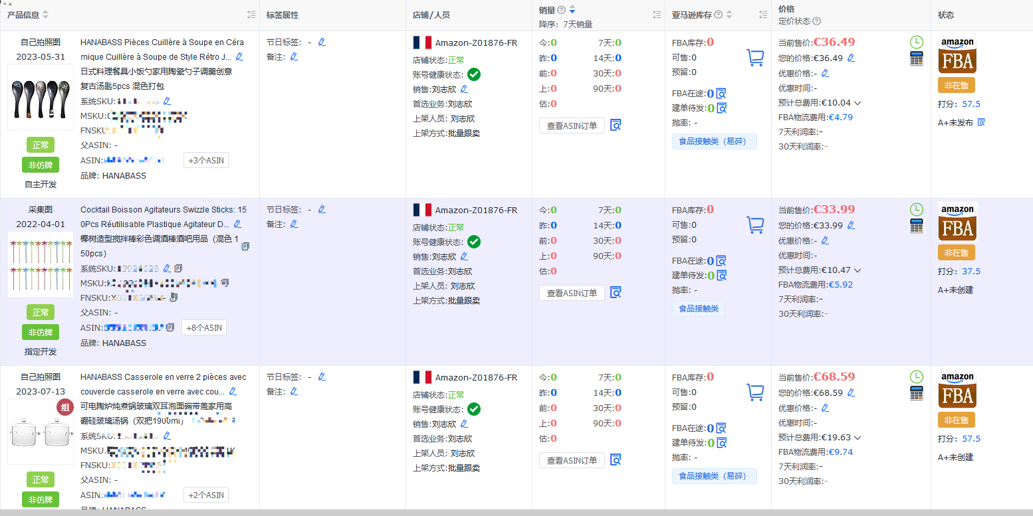Click 查看ASIN订单 in the €33.99 row
Screen dimensions: 1033x516
pos(572,293)
